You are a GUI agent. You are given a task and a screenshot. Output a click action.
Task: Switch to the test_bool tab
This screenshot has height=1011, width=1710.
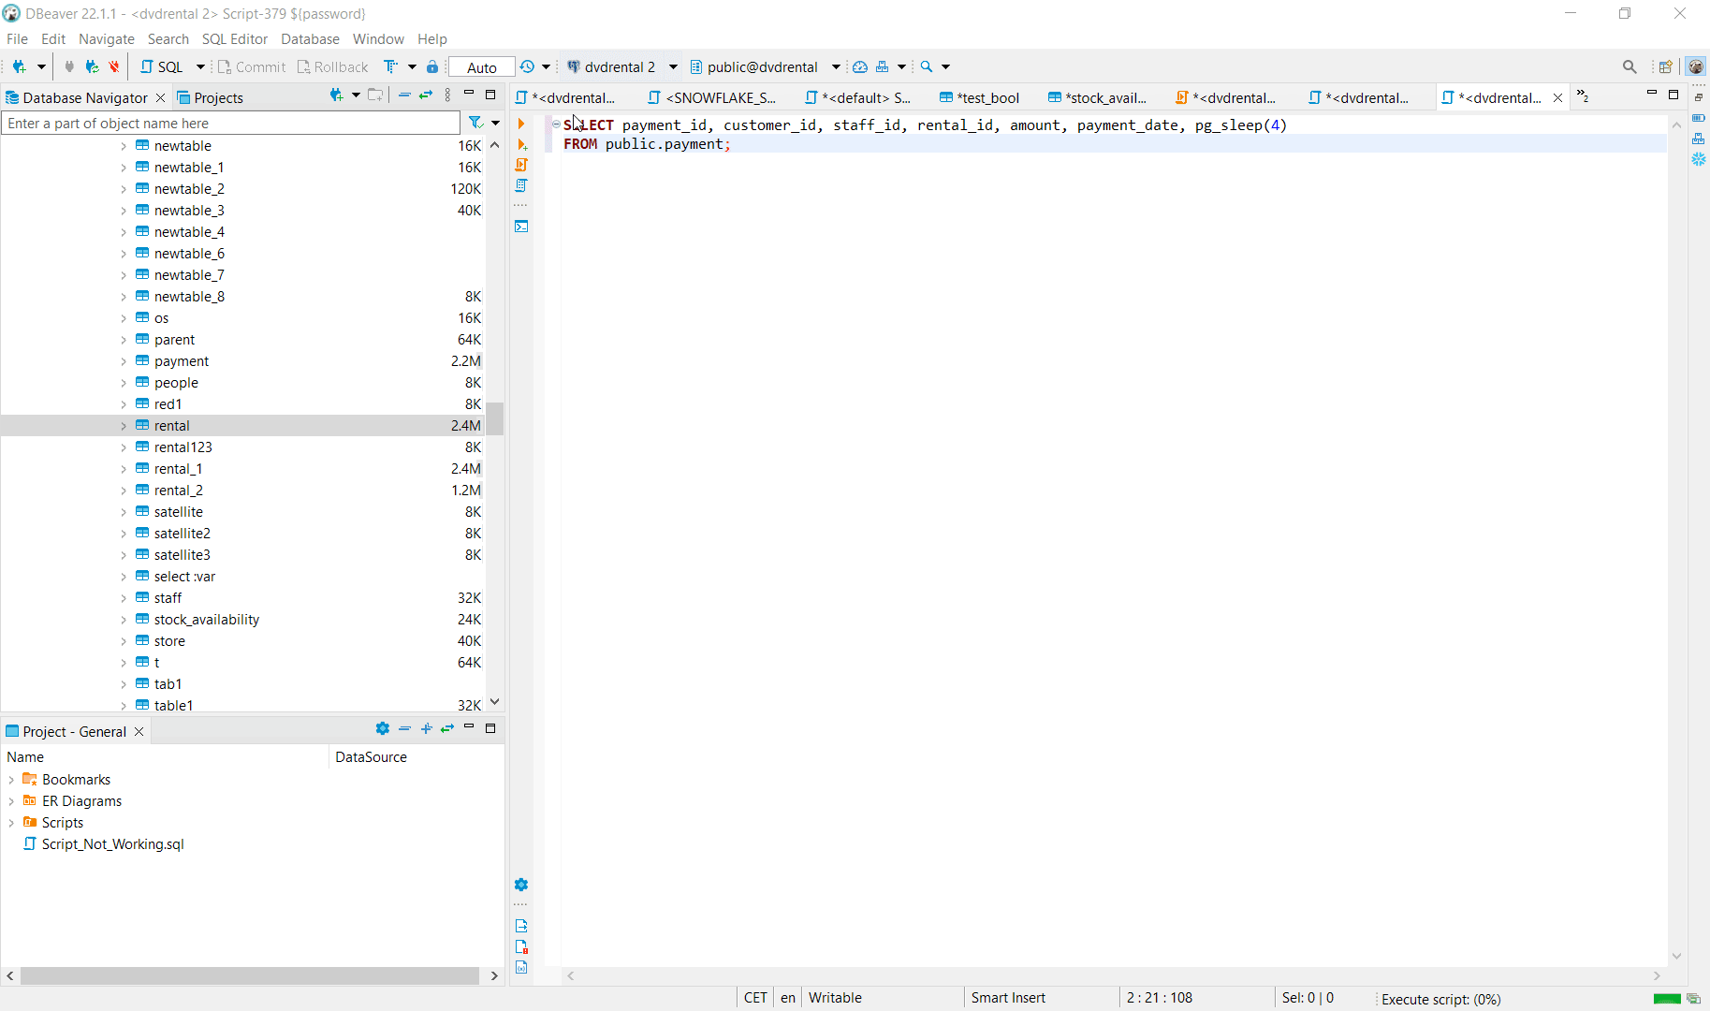(987, 97)
